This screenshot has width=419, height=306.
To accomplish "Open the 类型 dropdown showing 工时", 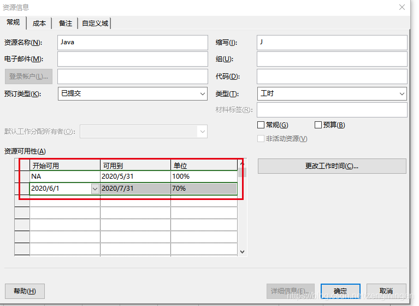I will (332, 94).
